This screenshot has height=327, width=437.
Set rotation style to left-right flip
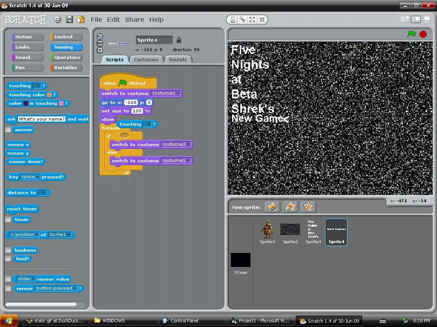[100, 43]
